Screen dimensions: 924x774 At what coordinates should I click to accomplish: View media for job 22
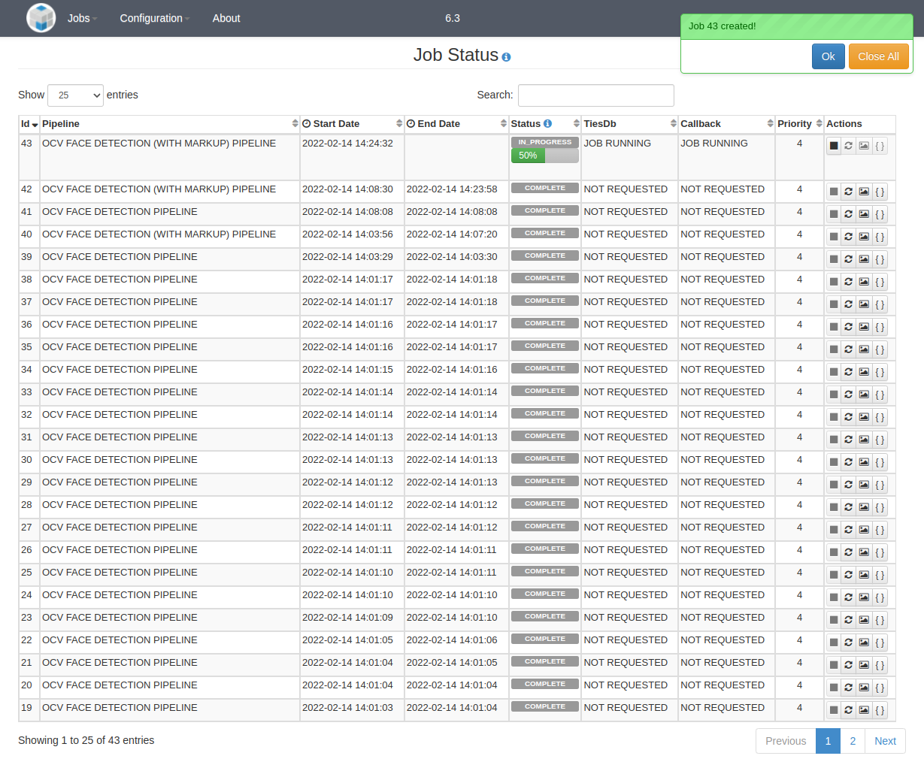coord(864,642)
